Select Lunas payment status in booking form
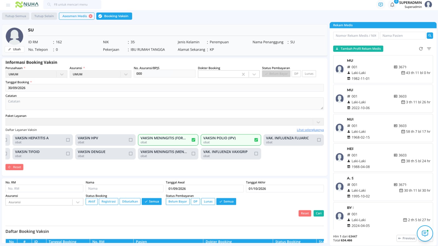Screen dimensions: 438x246 pos(309,74)
